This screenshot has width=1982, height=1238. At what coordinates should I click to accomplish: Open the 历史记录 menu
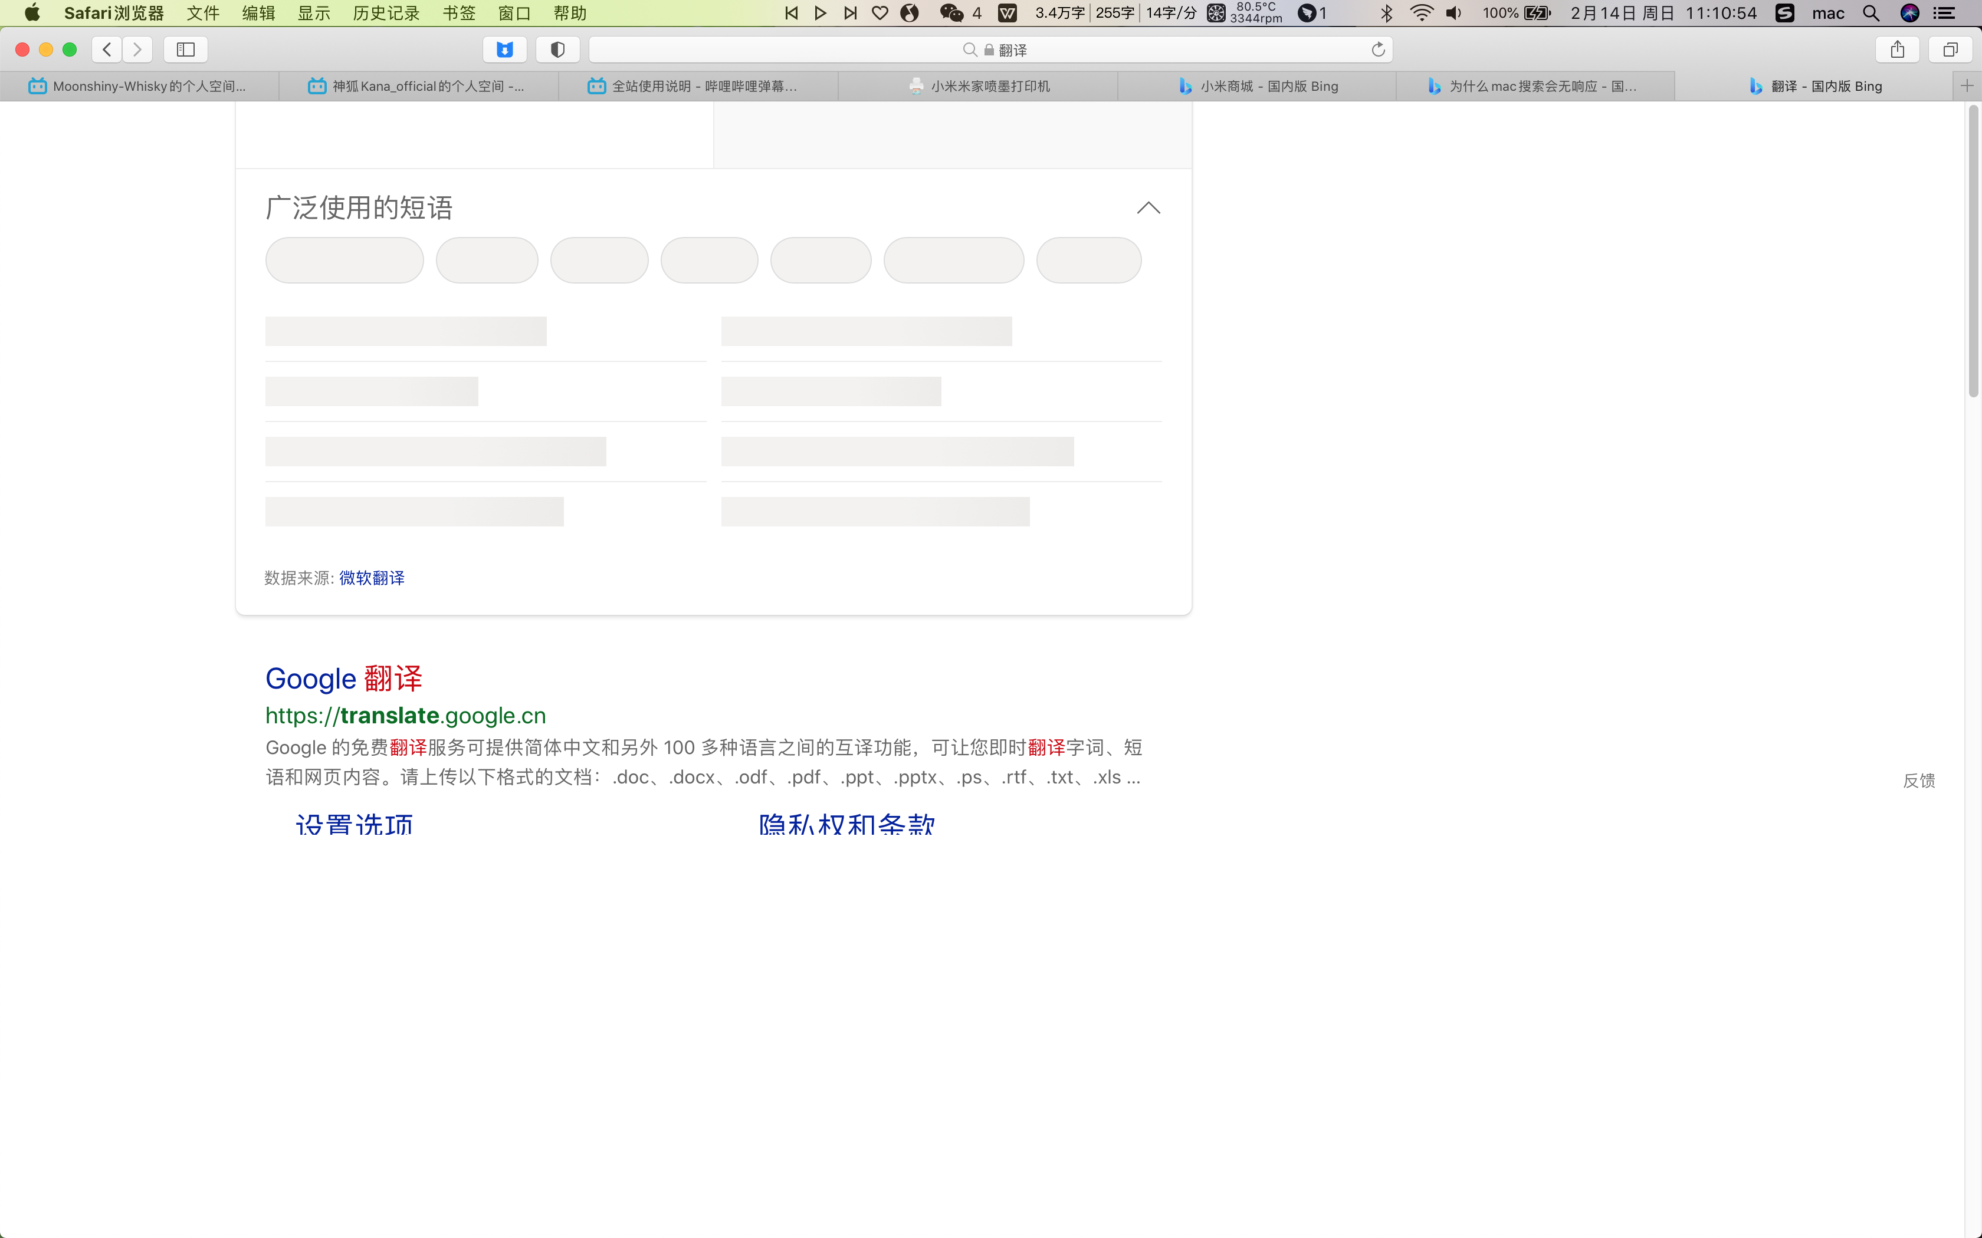pos(386,13)
